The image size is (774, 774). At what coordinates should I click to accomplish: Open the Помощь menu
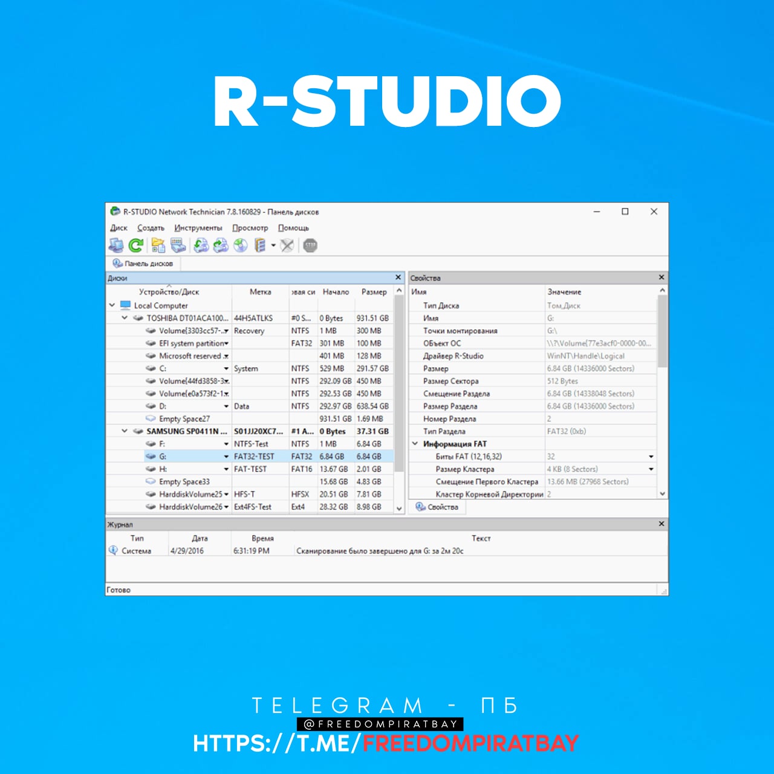(293, 228)
